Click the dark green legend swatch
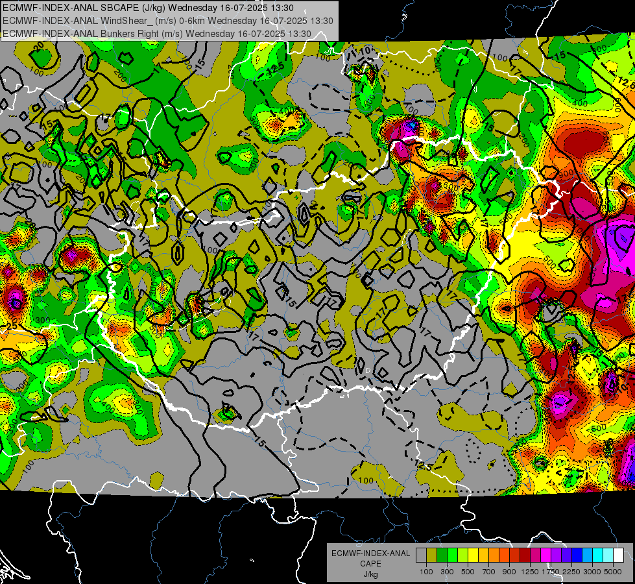This screenshot has height=584, width=635. [x=442, y=555]
